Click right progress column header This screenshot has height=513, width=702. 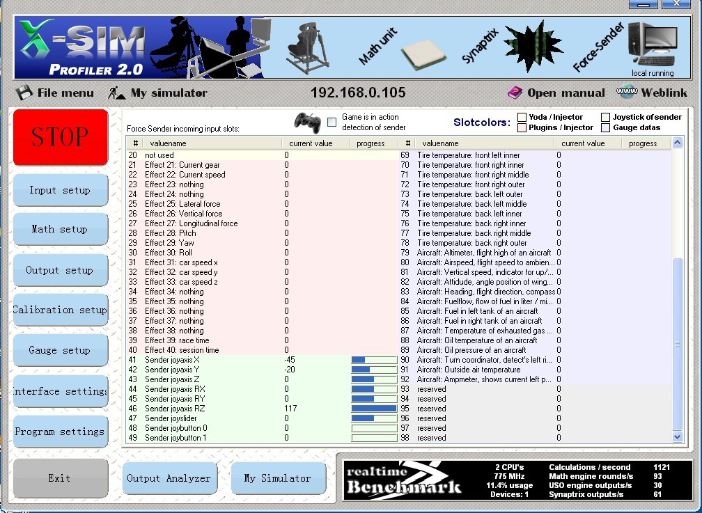[646, 143]
